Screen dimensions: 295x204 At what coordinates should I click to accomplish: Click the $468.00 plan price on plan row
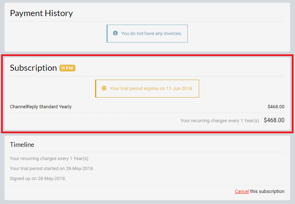276,106
